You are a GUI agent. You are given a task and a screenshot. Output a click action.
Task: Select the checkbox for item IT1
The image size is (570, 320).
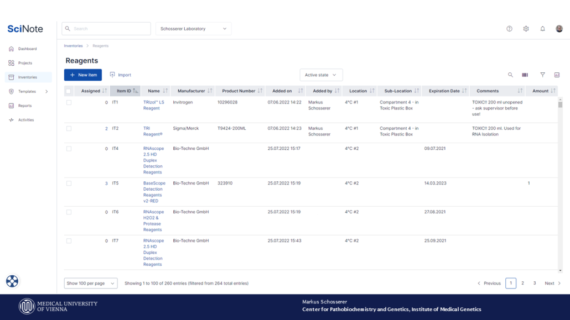[69, 102]
